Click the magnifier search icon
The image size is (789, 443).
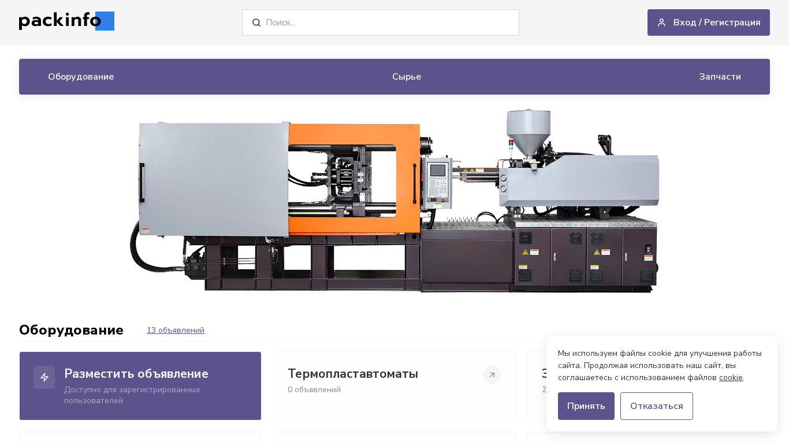pyautogui.click(x=256, y=22)
